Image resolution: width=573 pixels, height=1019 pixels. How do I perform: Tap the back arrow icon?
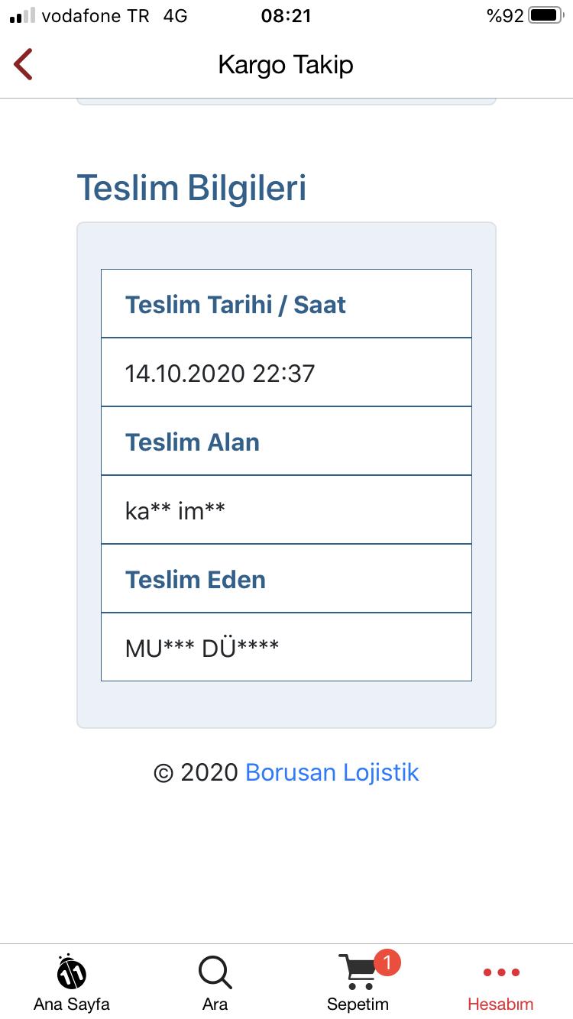click(24, 64)
